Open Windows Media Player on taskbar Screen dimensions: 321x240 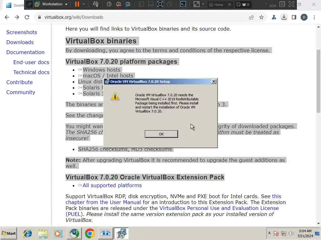pos(58,233)
